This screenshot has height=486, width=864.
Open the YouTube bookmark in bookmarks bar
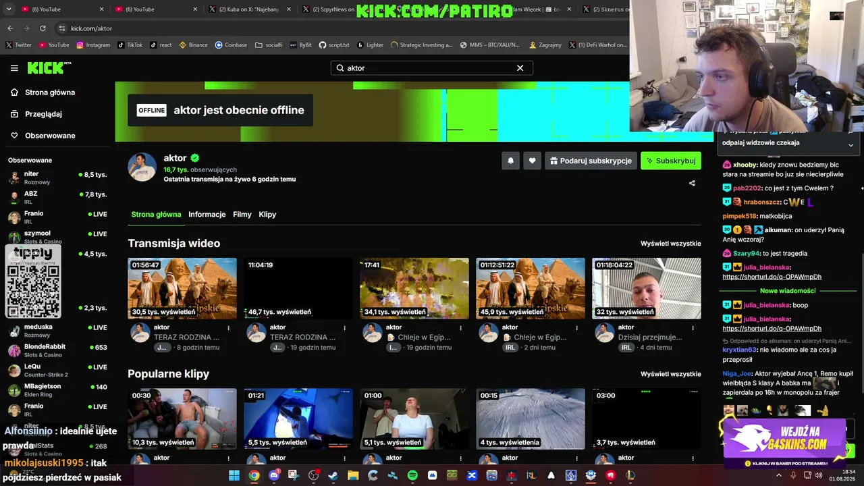coord(54,45)
